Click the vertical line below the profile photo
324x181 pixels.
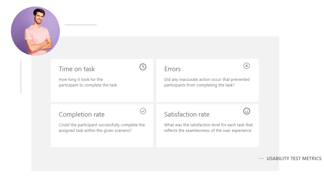point(21,76)
